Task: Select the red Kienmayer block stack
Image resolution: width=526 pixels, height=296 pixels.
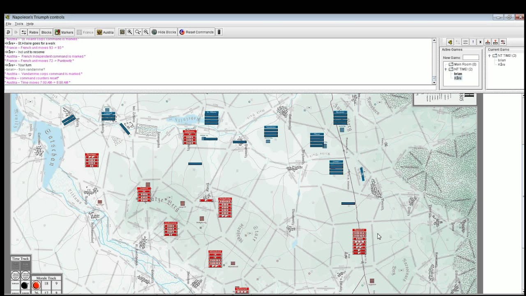Action: click(92, 160)
